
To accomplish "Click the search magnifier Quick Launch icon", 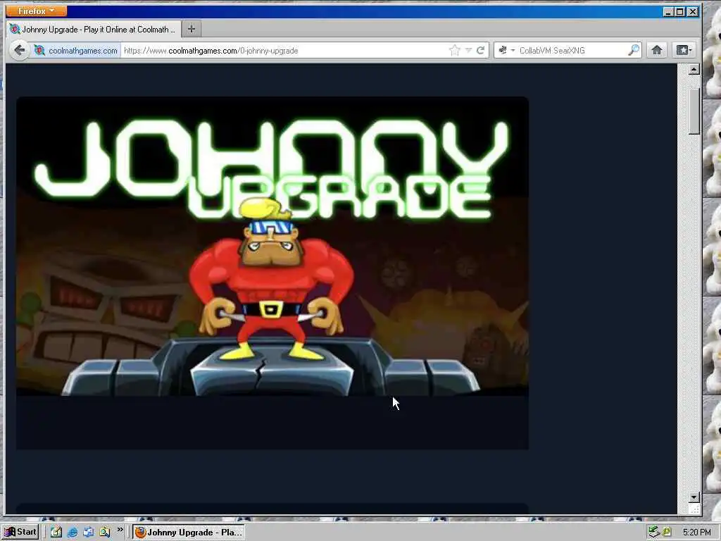I will click(105, 533).
